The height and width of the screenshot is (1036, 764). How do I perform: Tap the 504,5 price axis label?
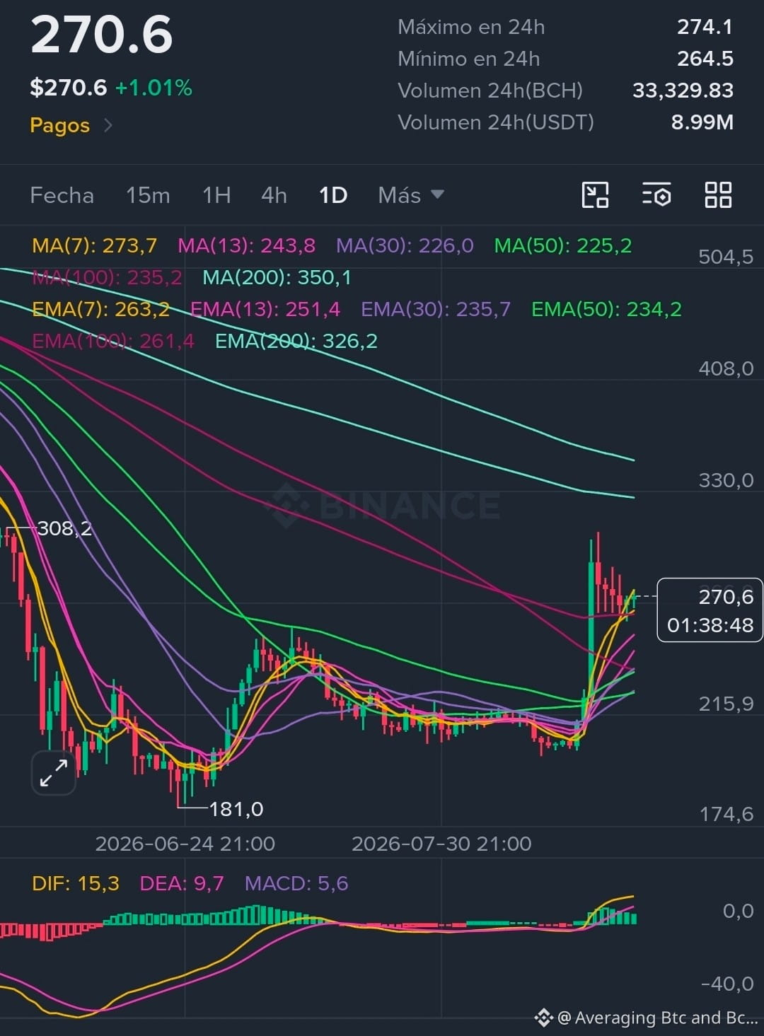(726, 257)
